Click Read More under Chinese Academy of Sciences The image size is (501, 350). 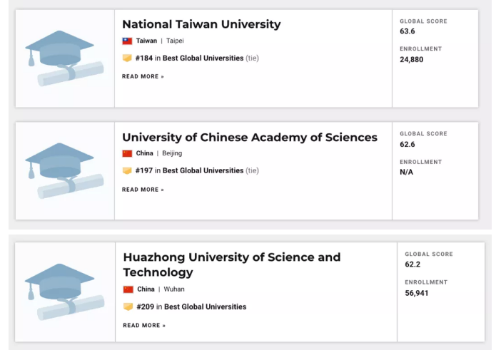click(143, 190)
